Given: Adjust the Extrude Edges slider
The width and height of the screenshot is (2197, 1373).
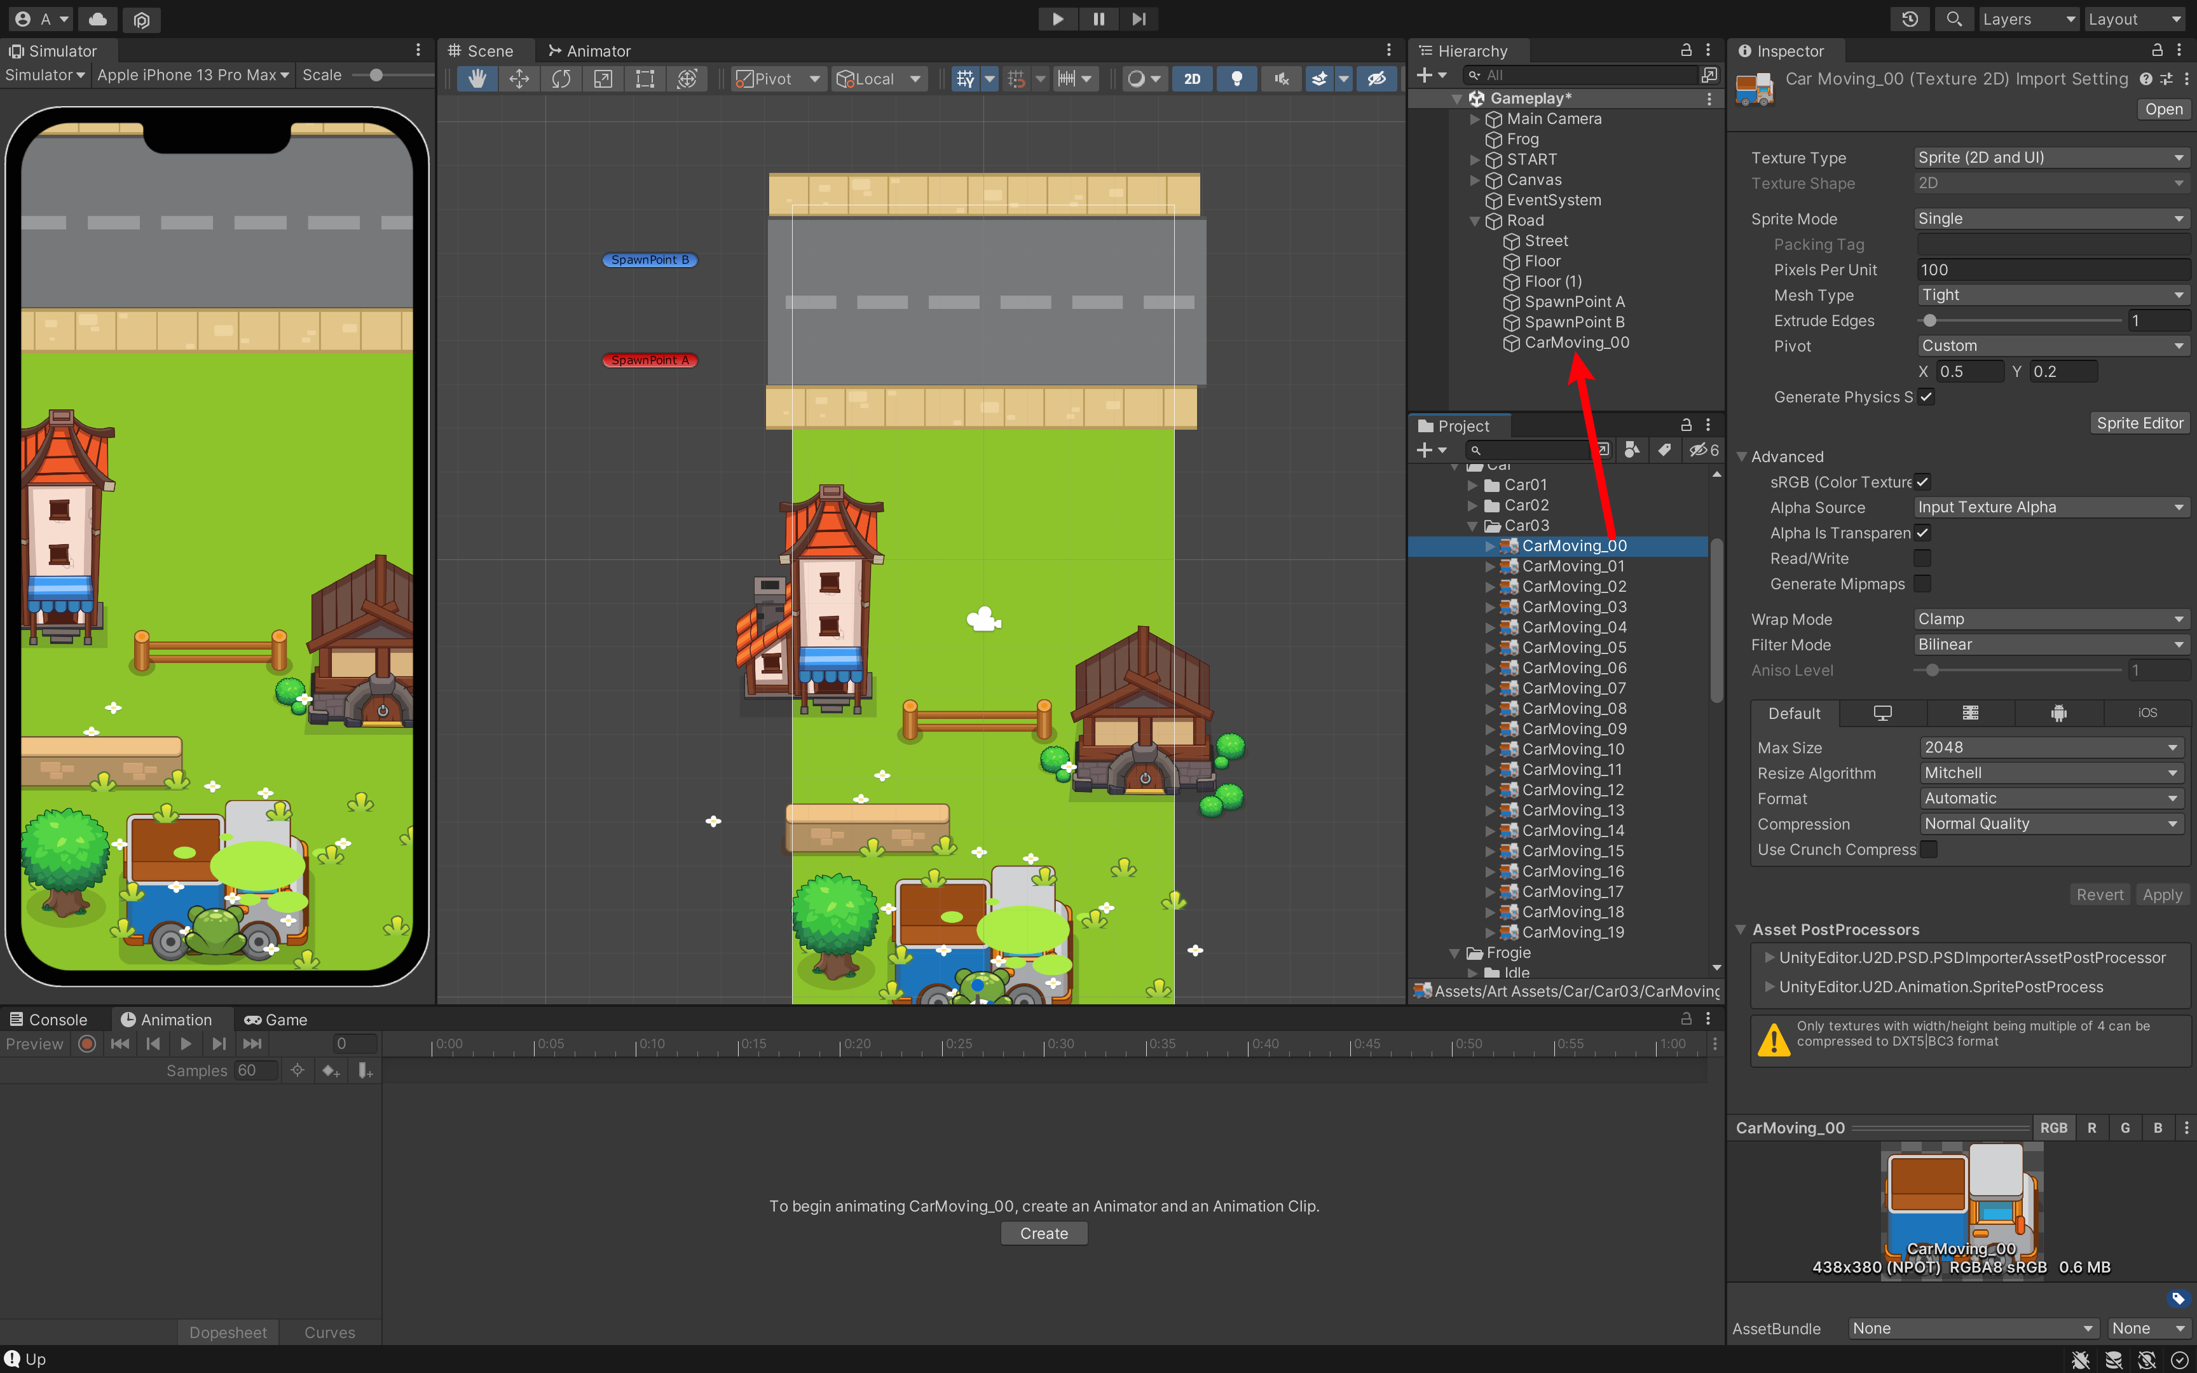Looking at the screenshot, I should click(x=2020, y=320).
